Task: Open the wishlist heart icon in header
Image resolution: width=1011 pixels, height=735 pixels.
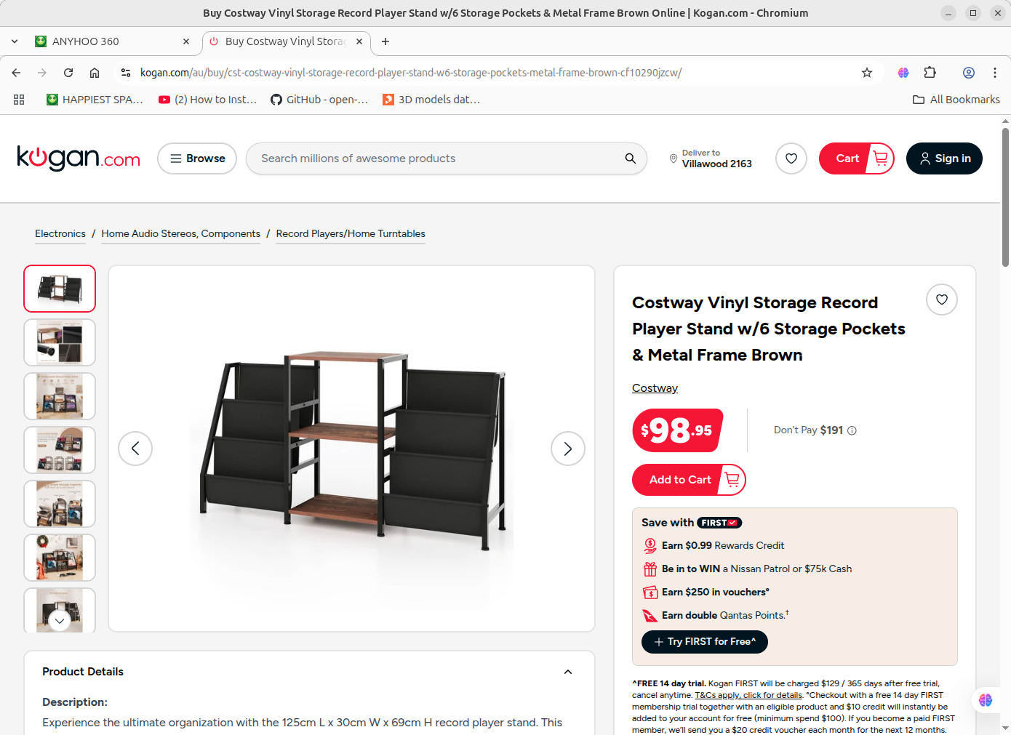Action: [x=791, y=158]
